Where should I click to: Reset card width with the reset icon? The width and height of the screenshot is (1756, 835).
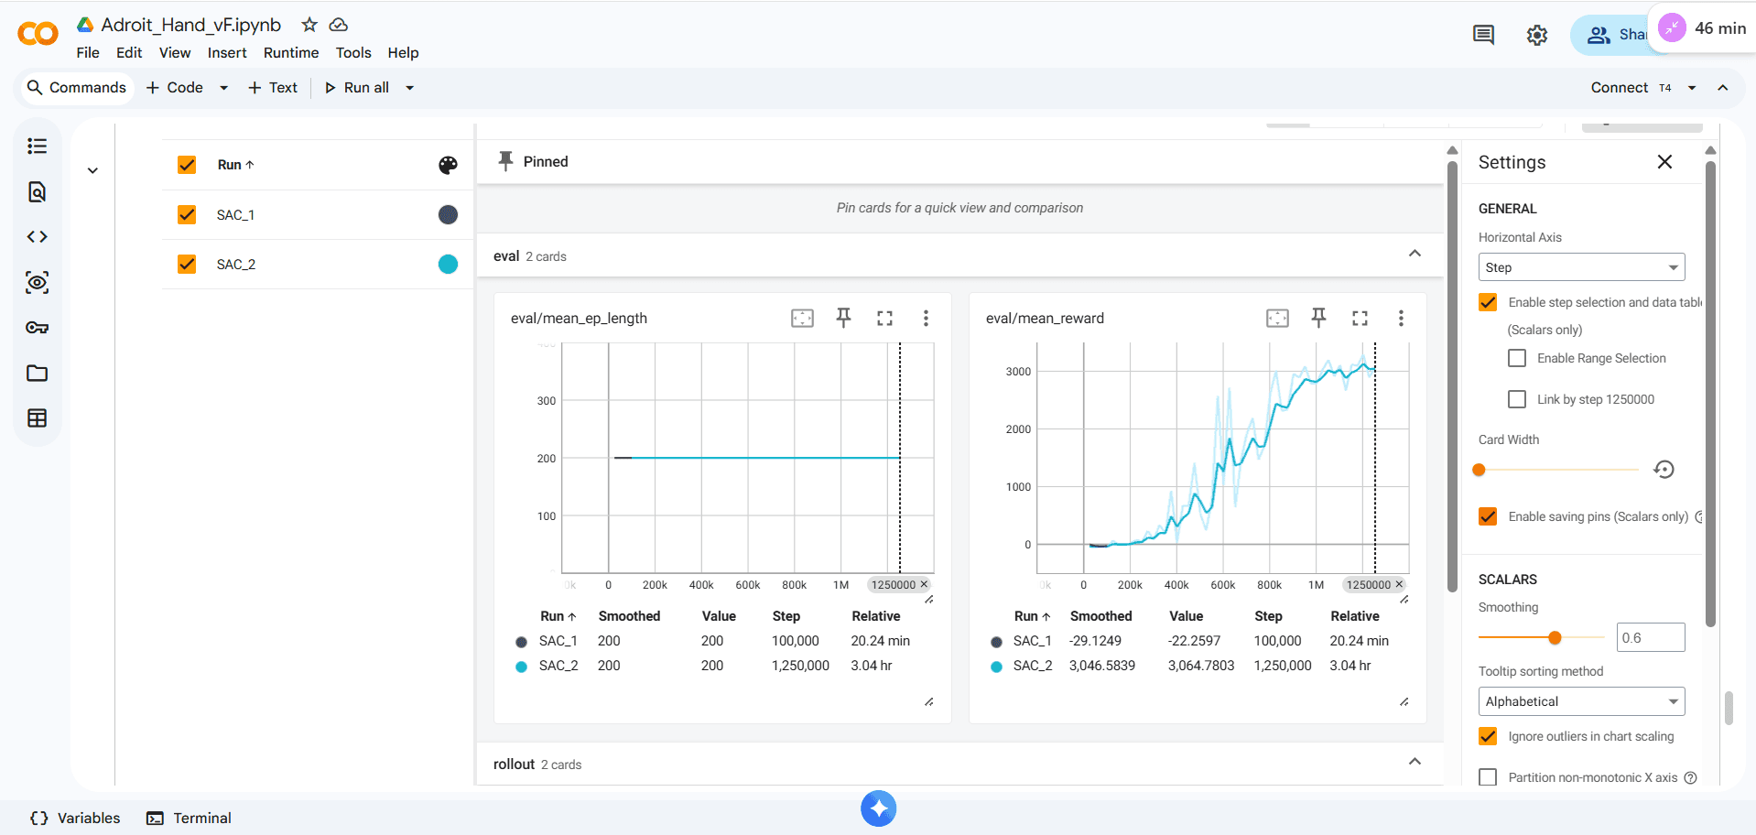coord(1664,470)
